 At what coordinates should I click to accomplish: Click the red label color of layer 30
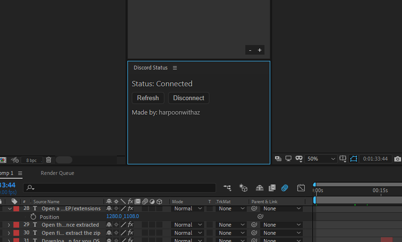pos(16,233)
